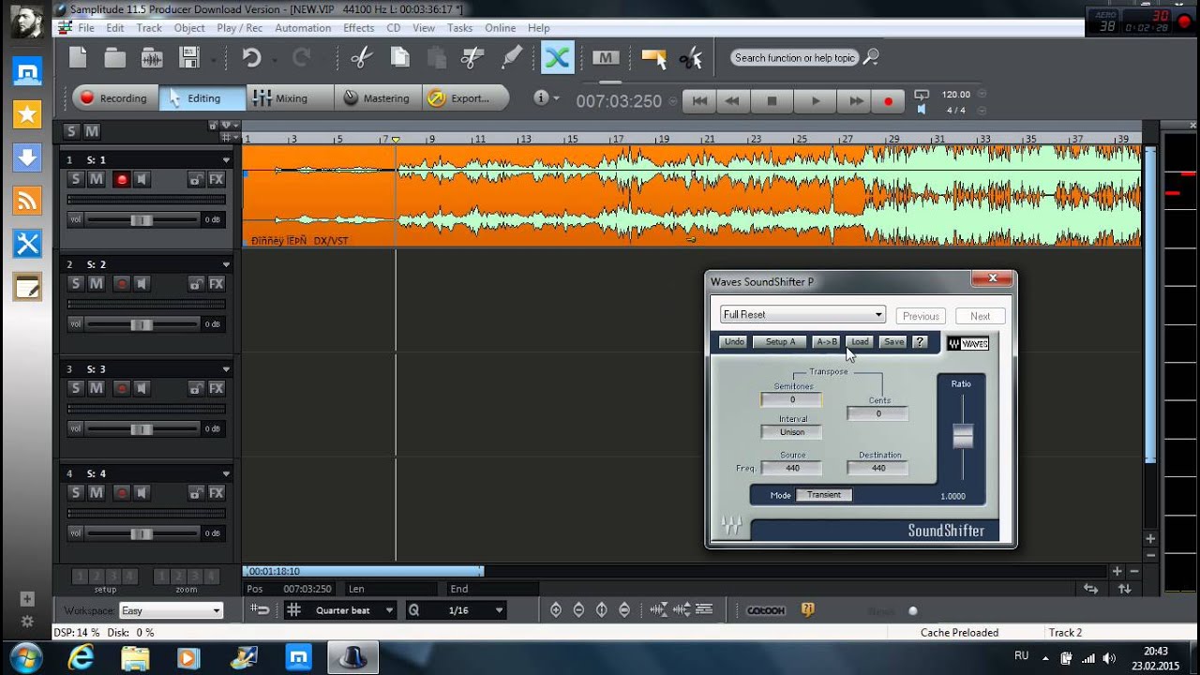Undo the last action with the curved arrow
Screen dimensions: 1200x675
[x=251, y=58]
